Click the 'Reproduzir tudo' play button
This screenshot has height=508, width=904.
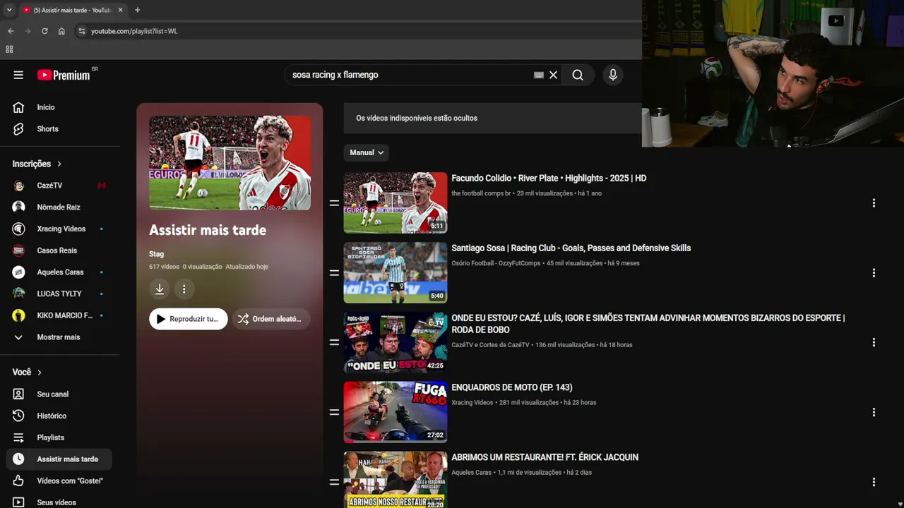(x=189, y=319)
